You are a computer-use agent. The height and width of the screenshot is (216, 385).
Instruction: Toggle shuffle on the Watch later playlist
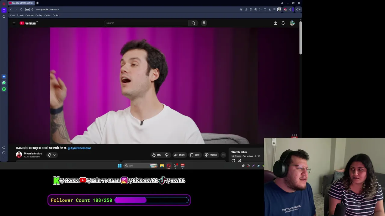pyautogui.click(x=239, y=161)
